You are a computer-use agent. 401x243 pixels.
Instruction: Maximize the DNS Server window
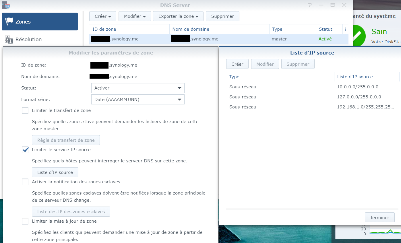click(x=333, y=5)
